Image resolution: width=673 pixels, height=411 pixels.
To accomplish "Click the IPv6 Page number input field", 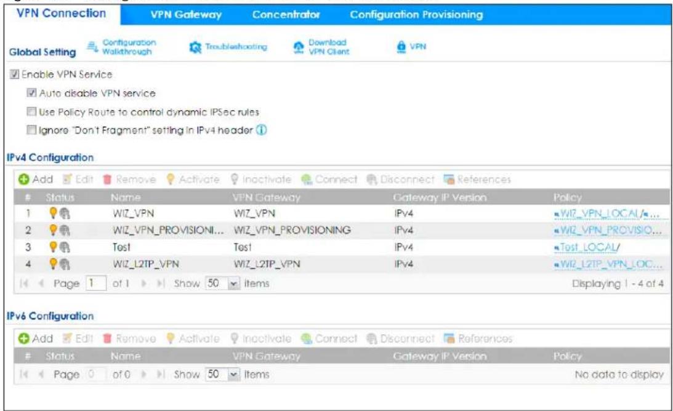I will point(96,374).
